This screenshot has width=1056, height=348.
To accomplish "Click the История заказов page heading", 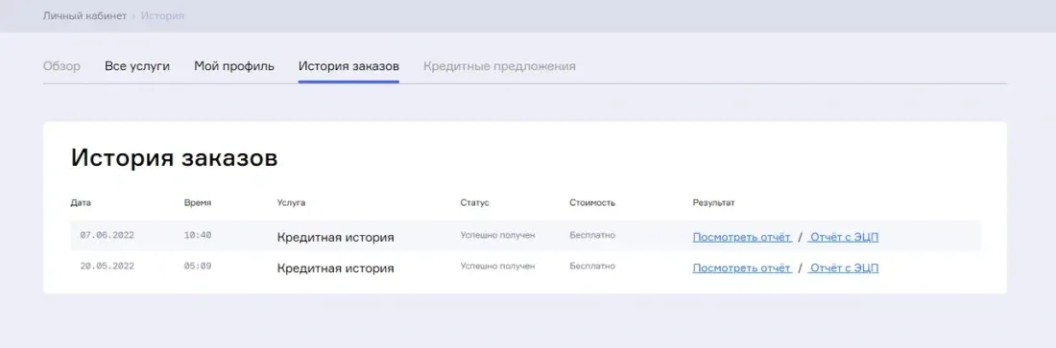I will [x=175, y=159].
